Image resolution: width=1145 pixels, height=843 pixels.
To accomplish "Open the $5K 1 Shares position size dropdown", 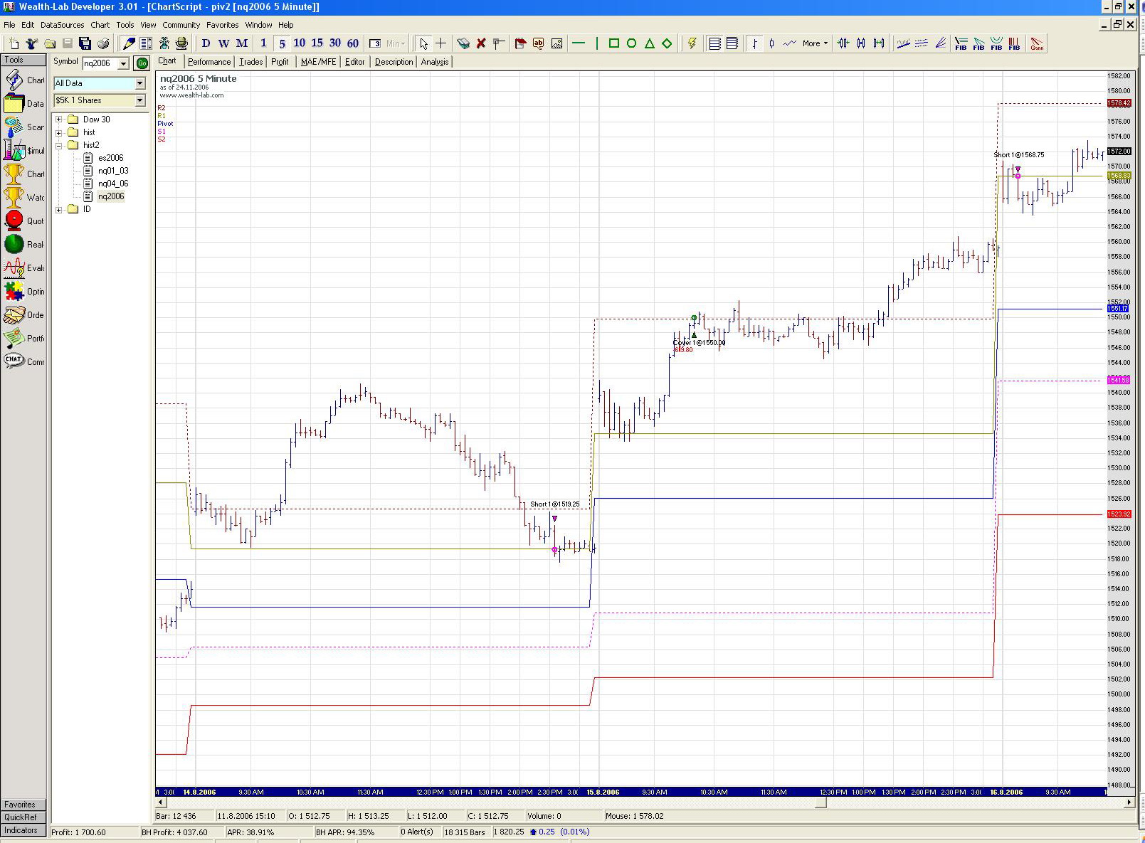I will pyautogui.click(x=140, y=100).
